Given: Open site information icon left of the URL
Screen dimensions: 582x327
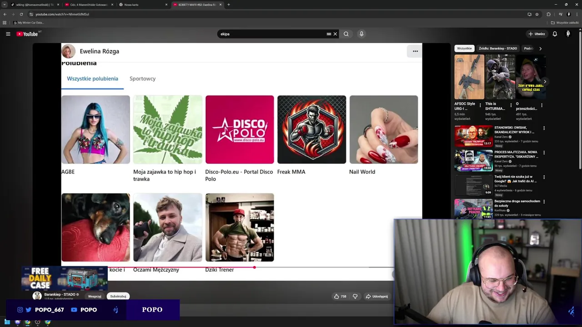Looking at the screenshot, I should 31,14.
